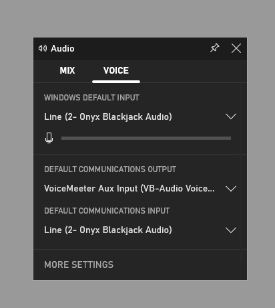Pin the Audio widget with pushpin icon
Screen dimensions: 275x308
click(215, 48)
